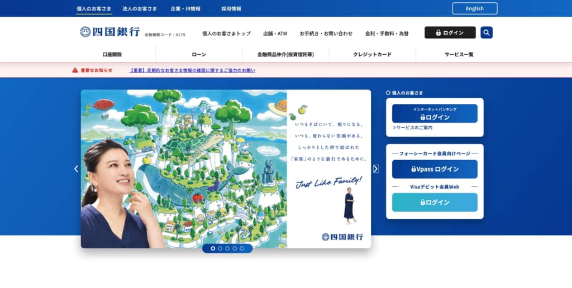
Task: Click the black ログイン lock button
Action: 450,32
